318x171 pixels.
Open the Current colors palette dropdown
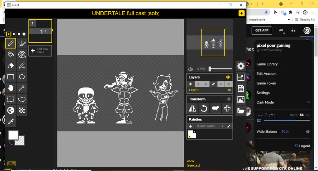tap(210, 126)
